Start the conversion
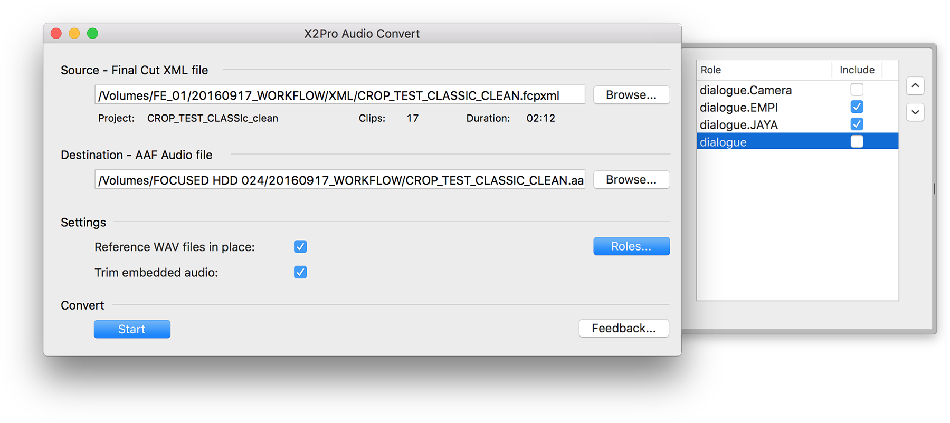Image resolution: width=950 pixels, height=423 pixels. [x=132, y=329]
